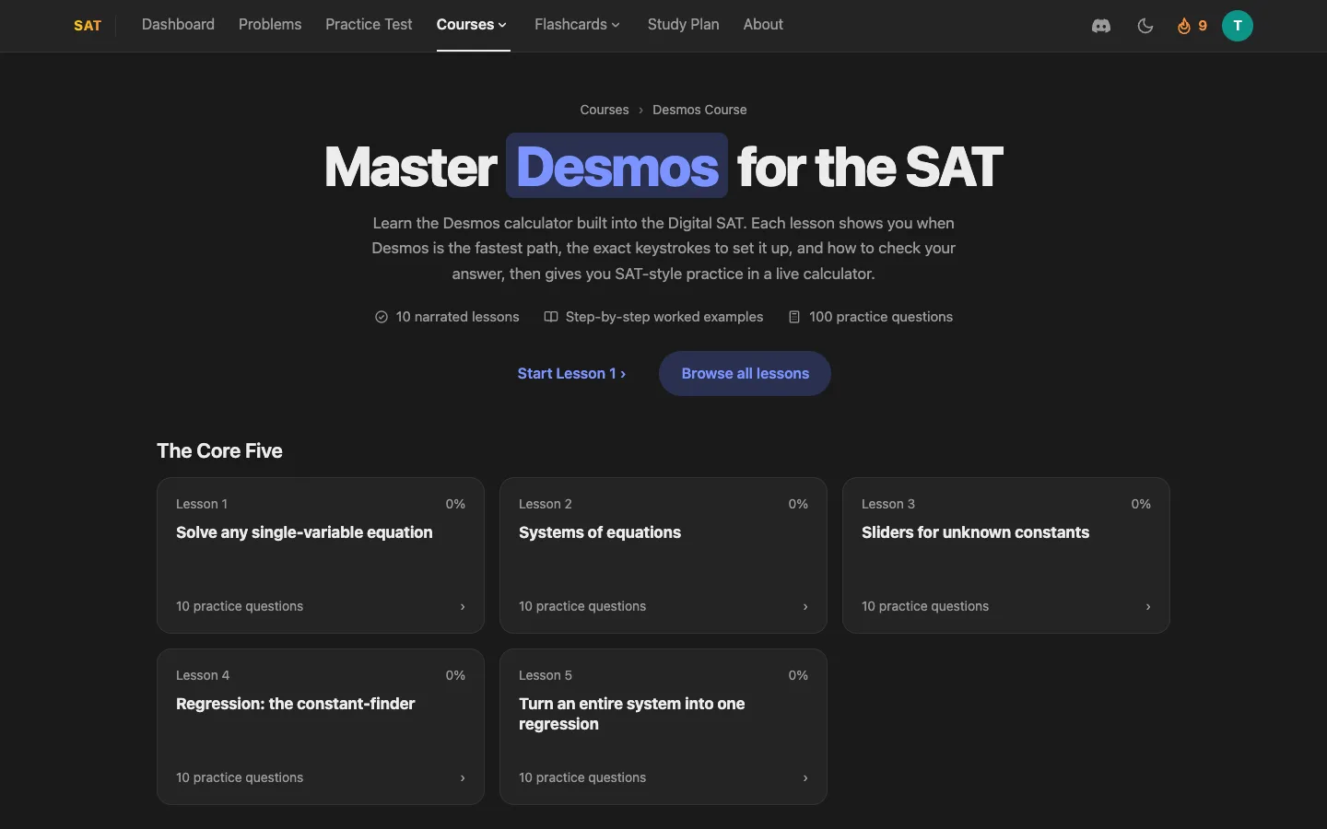Click the Browse all lessons button
The image size is (1327, 829).
[x=745, y=373]
